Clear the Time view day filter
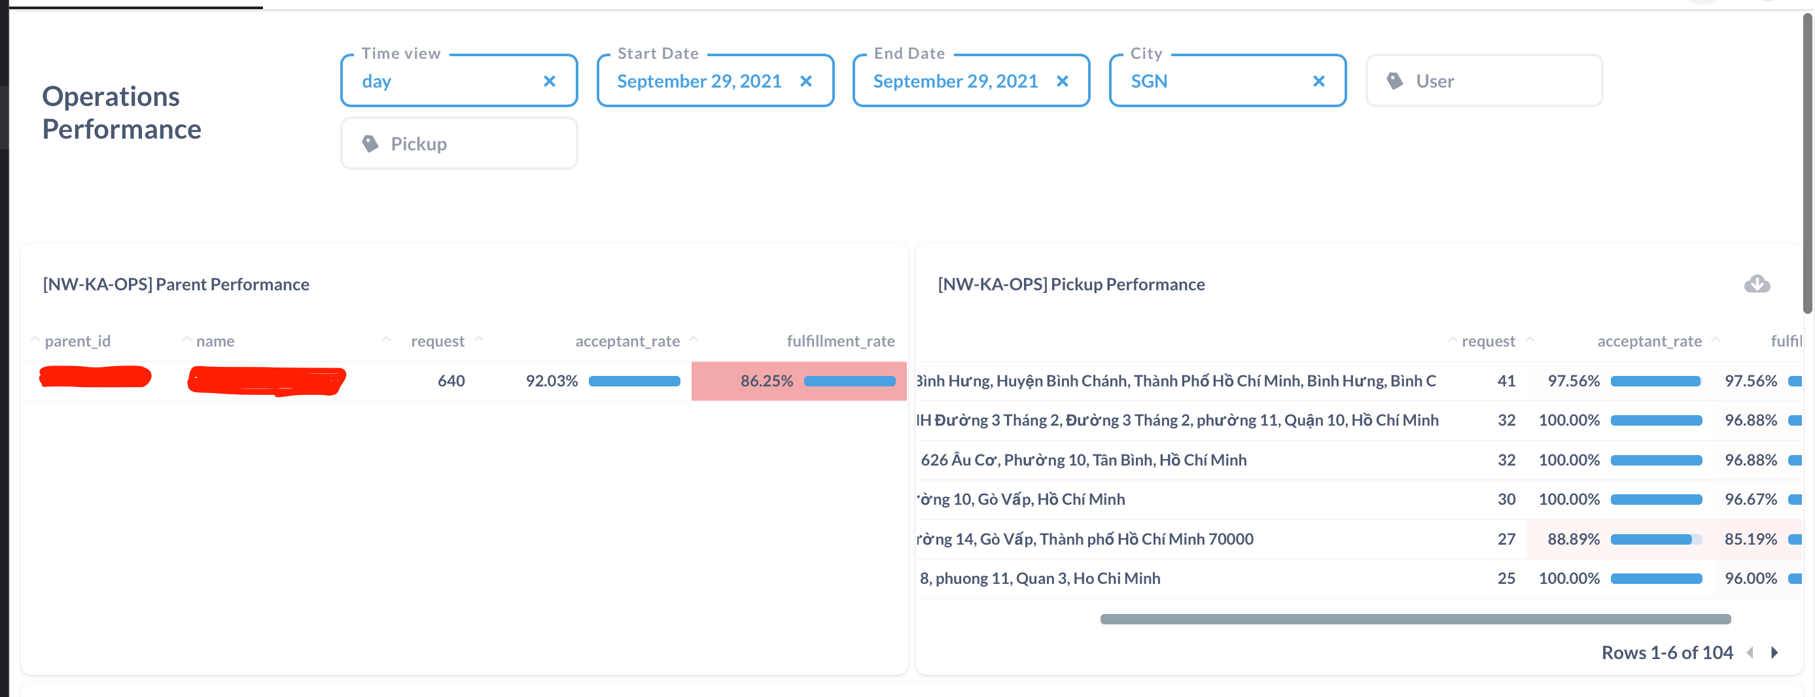 [x=550, y=82]
